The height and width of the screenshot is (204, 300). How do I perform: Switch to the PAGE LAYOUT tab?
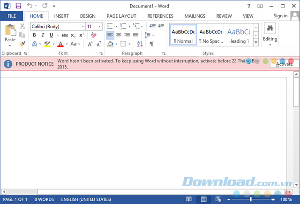121,16
